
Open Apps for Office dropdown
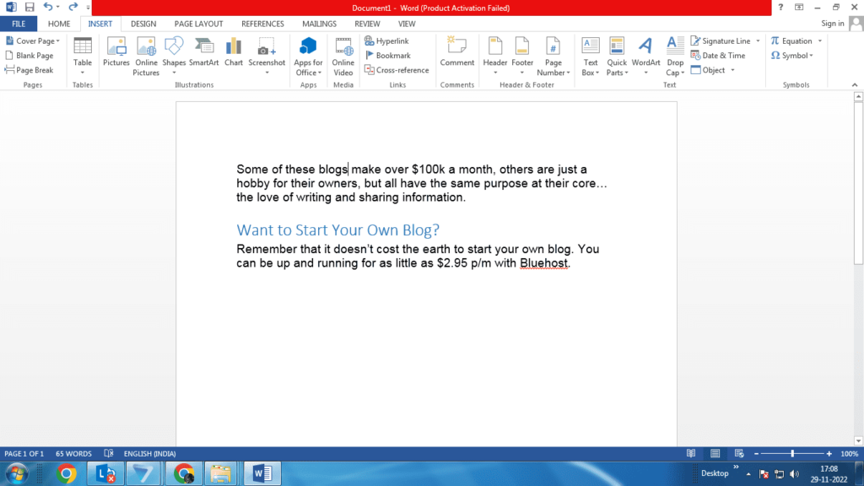tap(308, 57)
